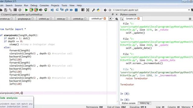This screenshot has height=108, width=193.
Task: Open Preferences with the wrench icon
Action: pyautogui.click(x=93, y=10)
